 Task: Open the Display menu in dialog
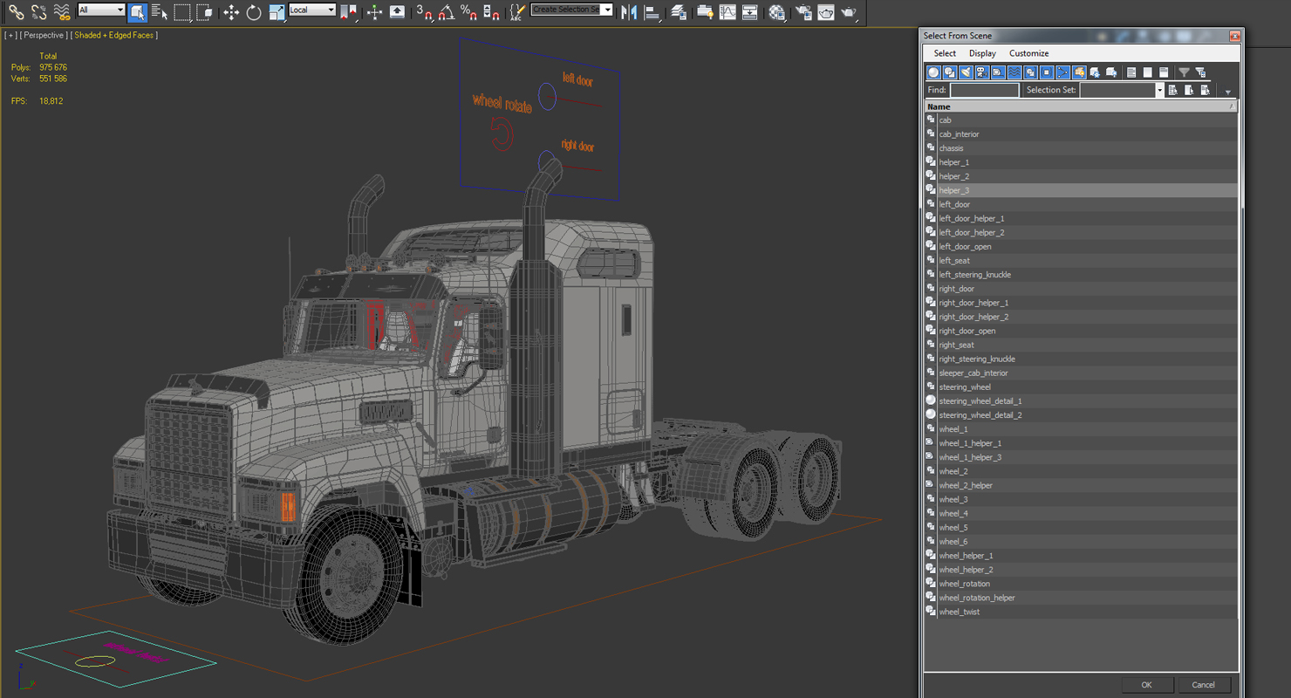[x=982, y=53]
